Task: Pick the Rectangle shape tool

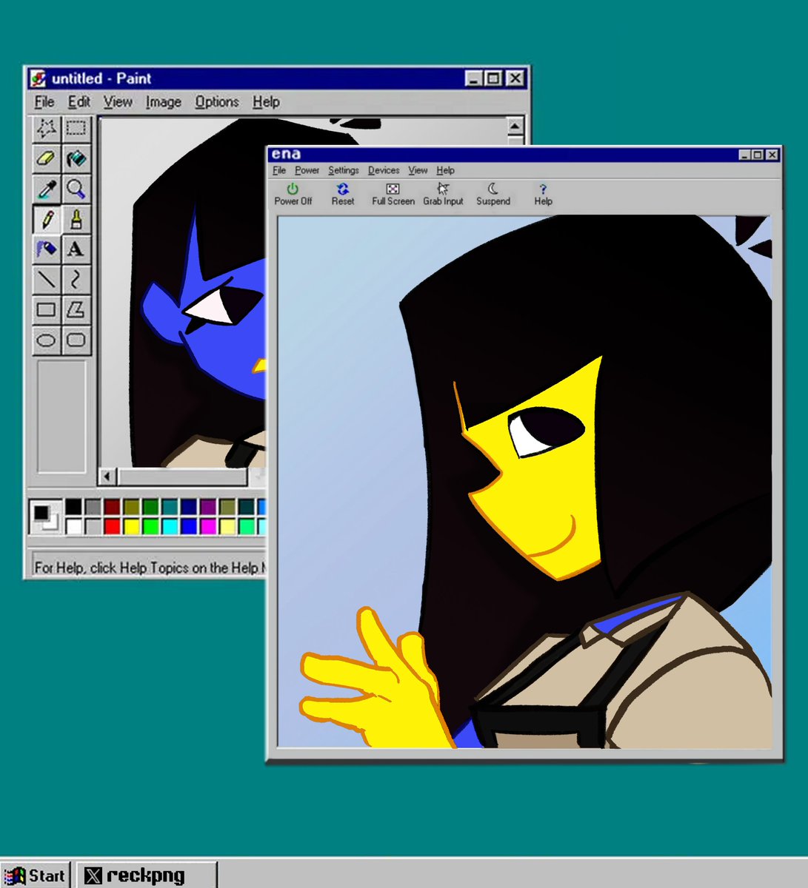Action: pyautogui.click(x=47, y=310)
